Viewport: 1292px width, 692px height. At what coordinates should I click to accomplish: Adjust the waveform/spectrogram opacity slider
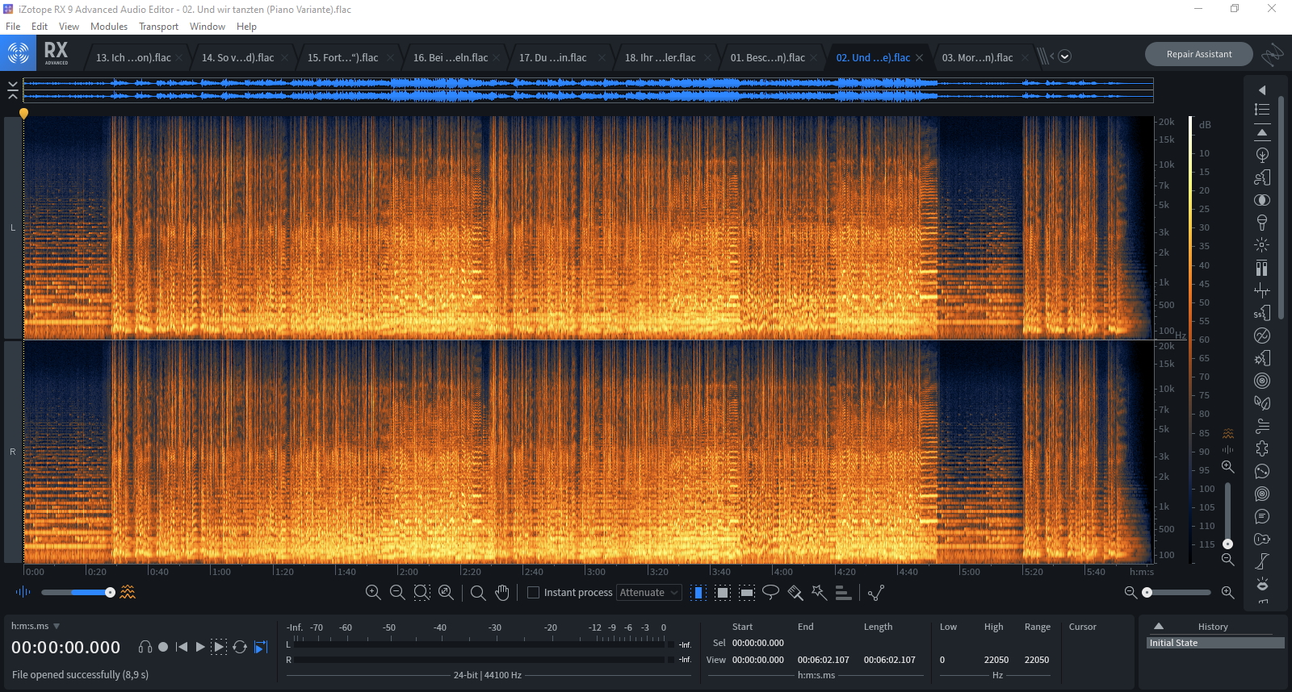pyautogui.click(x=110, y=593)
